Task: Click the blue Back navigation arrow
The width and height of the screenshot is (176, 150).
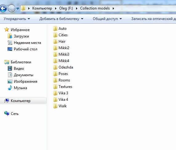Action: (3, 8)
